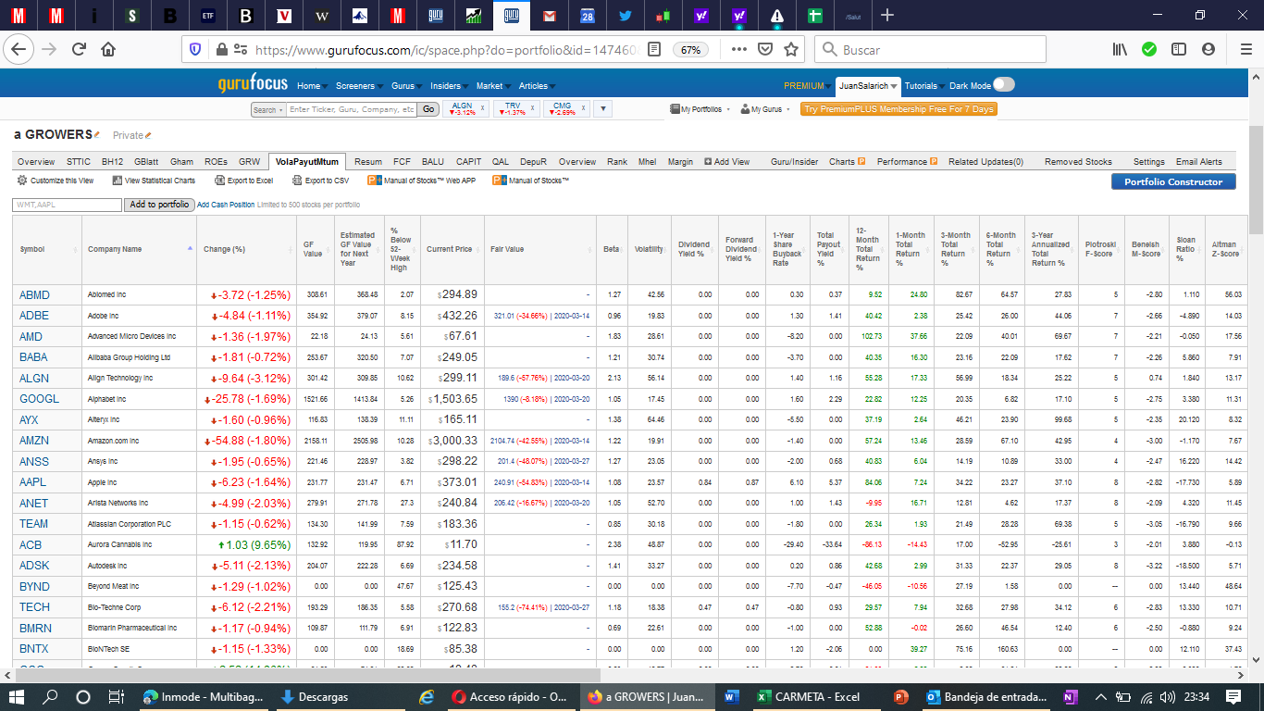Open page actions three-dot menu
Viewport: 1264px width, 711px height.
[x=738, y=49]
